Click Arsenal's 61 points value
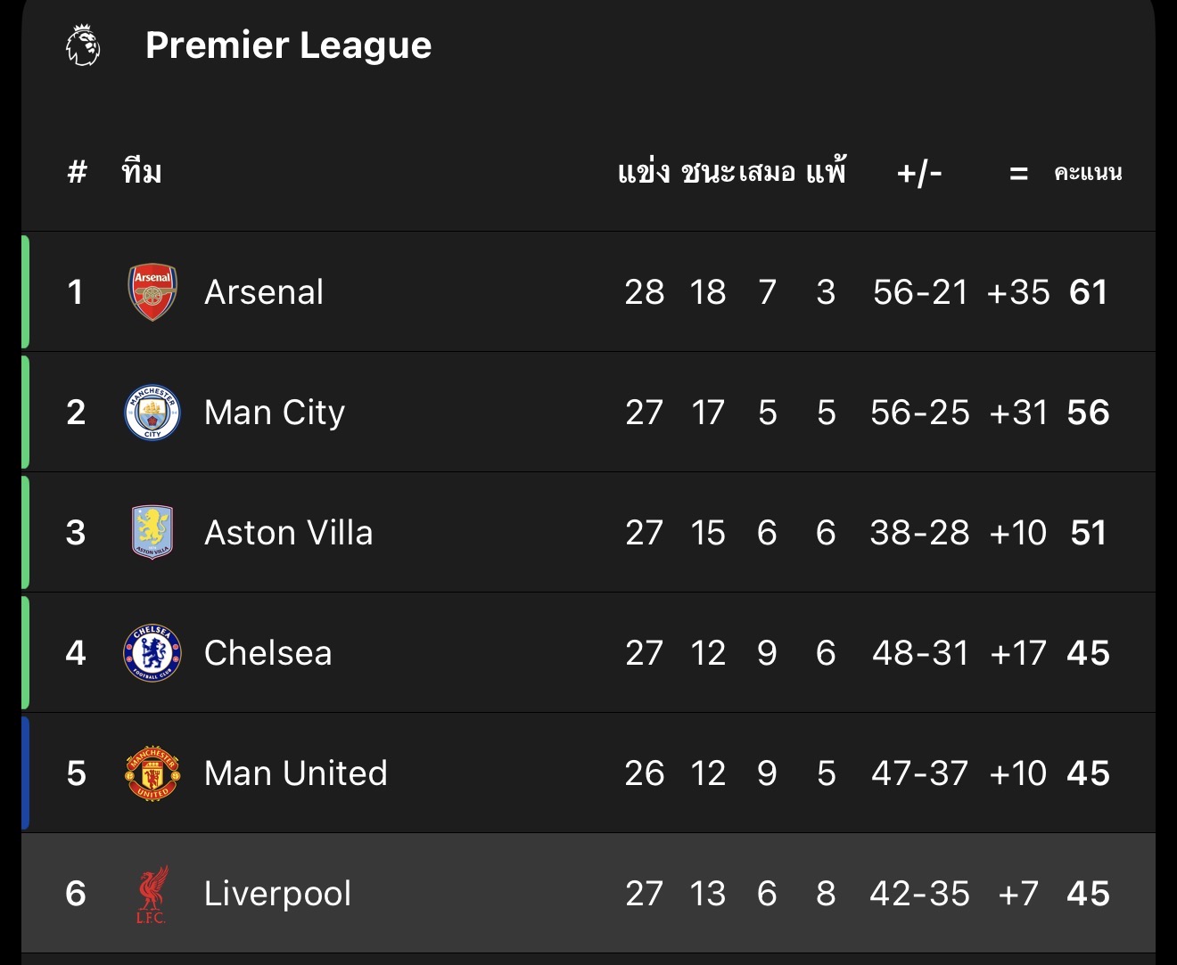Image resolution: width=1177 pixels, height=965 pixels. 1088,292
